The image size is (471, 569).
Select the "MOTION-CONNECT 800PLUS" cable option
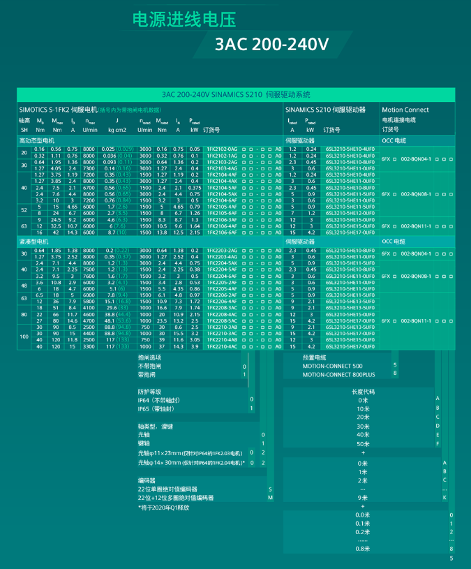point(339,375)
